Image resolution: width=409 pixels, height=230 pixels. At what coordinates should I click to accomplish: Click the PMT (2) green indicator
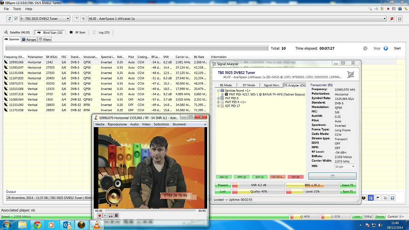[x=242, y=177]
